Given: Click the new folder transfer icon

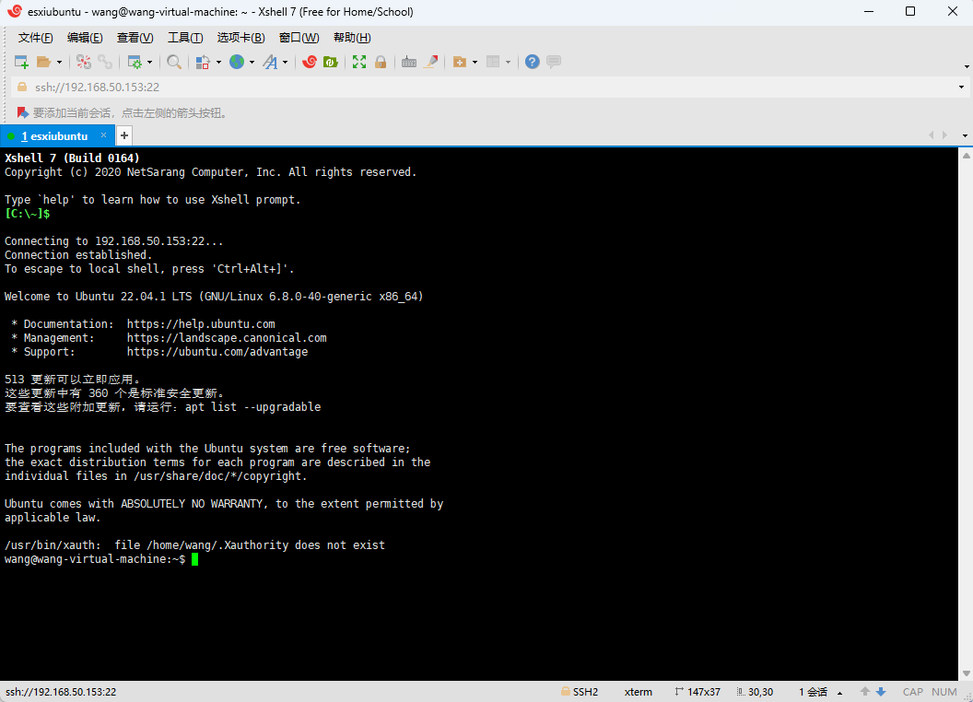Looking at the screenshot, I should coord(459,62).
